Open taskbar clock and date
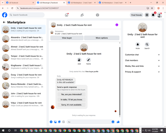166x133 pixels. point(155,130)
